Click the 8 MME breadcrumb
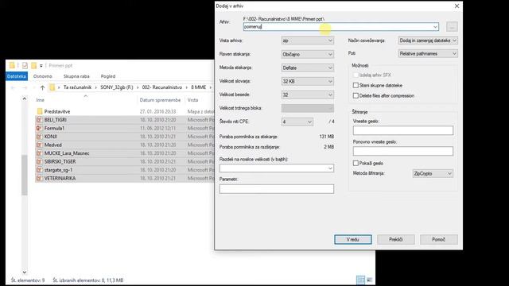This screenshot has height=286, width=509. (x=199, y=87)
